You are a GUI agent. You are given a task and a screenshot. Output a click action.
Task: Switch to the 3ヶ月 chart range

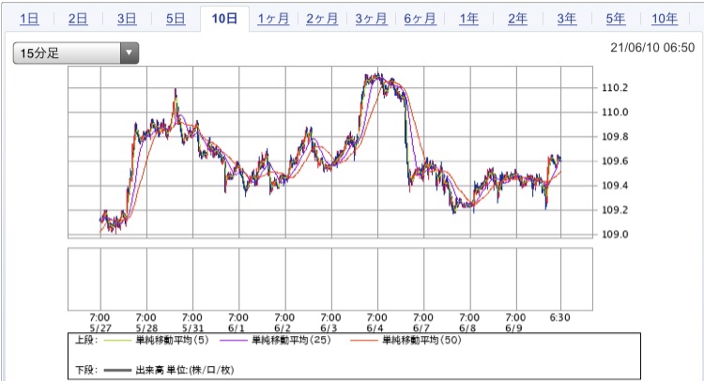click(x=371, y=19)
